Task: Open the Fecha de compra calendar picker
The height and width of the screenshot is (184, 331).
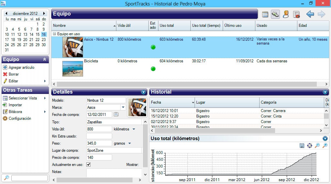Action: [x=116, y=114]
